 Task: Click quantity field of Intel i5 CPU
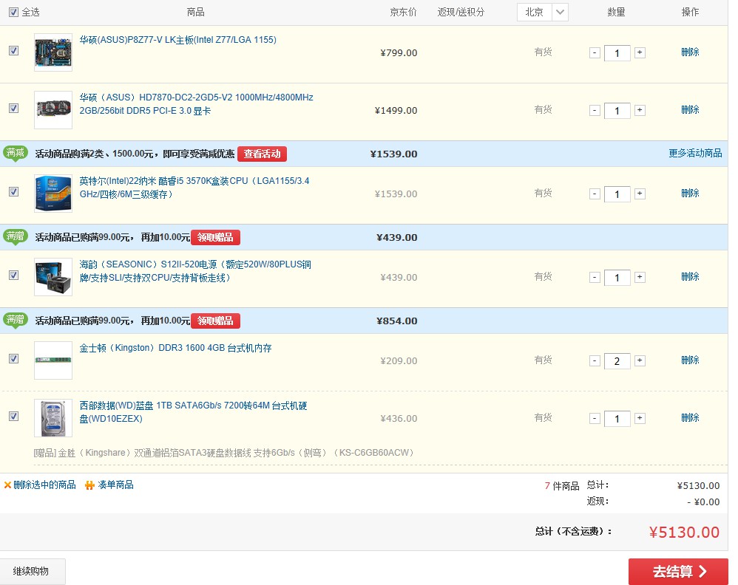(x=617, y=194)
